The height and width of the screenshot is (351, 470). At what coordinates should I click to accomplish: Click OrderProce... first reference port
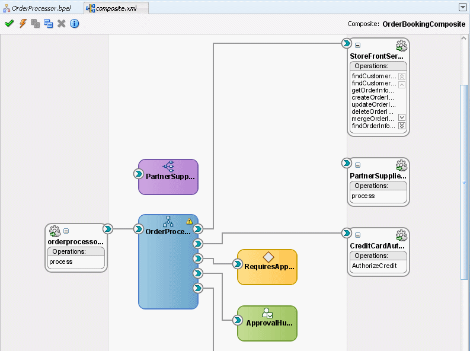click(x=197, y=229)
